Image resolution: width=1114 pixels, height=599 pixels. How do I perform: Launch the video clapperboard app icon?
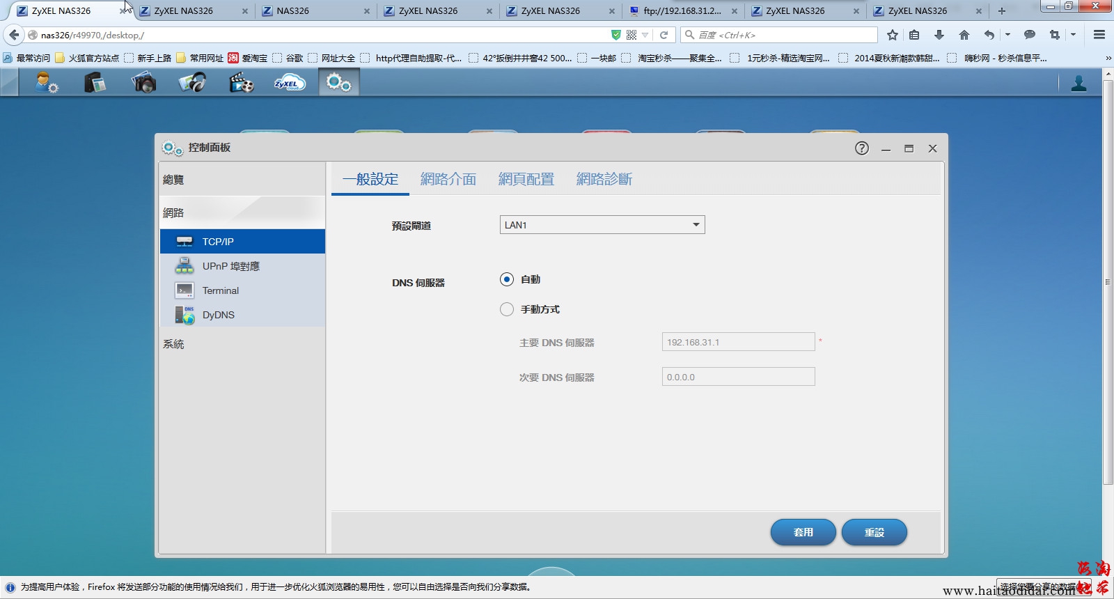point(241,83)
